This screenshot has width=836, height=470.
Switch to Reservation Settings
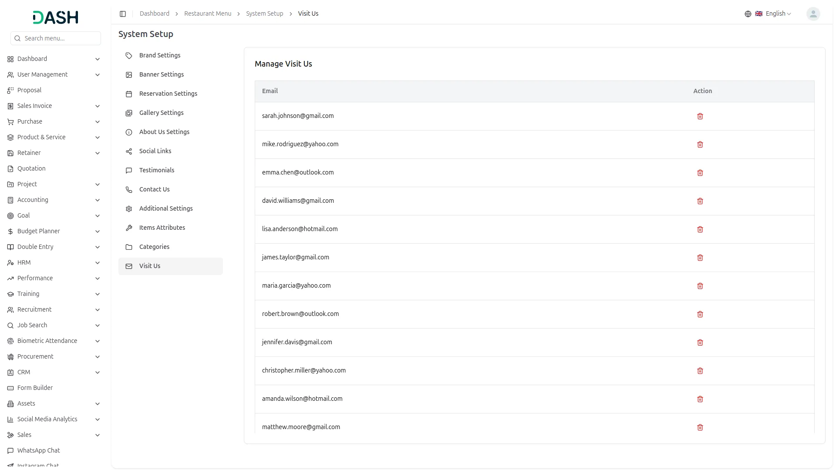pos(168,94)
